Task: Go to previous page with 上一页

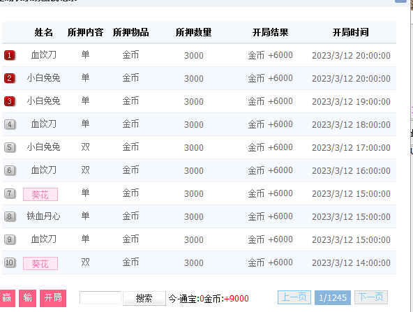Action: [294, 297]
